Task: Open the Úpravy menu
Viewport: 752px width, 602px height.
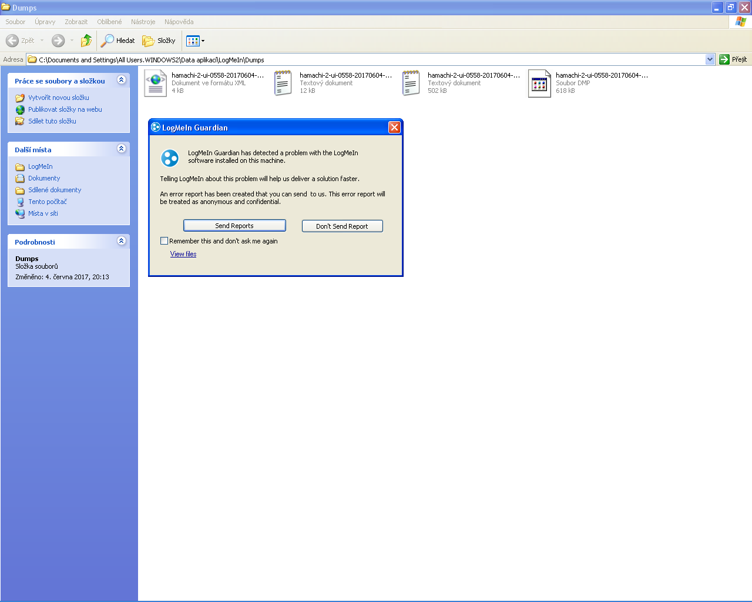Action: point(45,22)
